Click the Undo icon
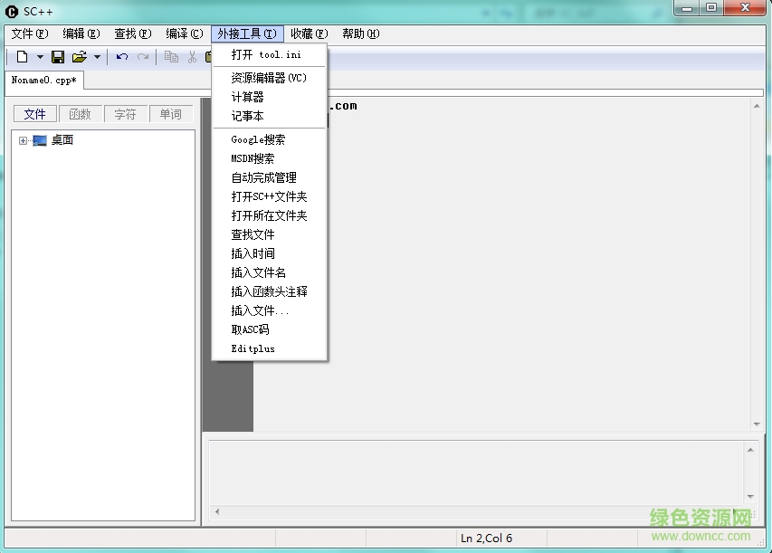 [121, 56]
